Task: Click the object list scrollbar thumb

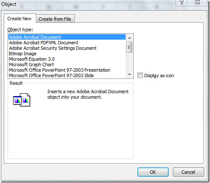Action: pos(129,47)
